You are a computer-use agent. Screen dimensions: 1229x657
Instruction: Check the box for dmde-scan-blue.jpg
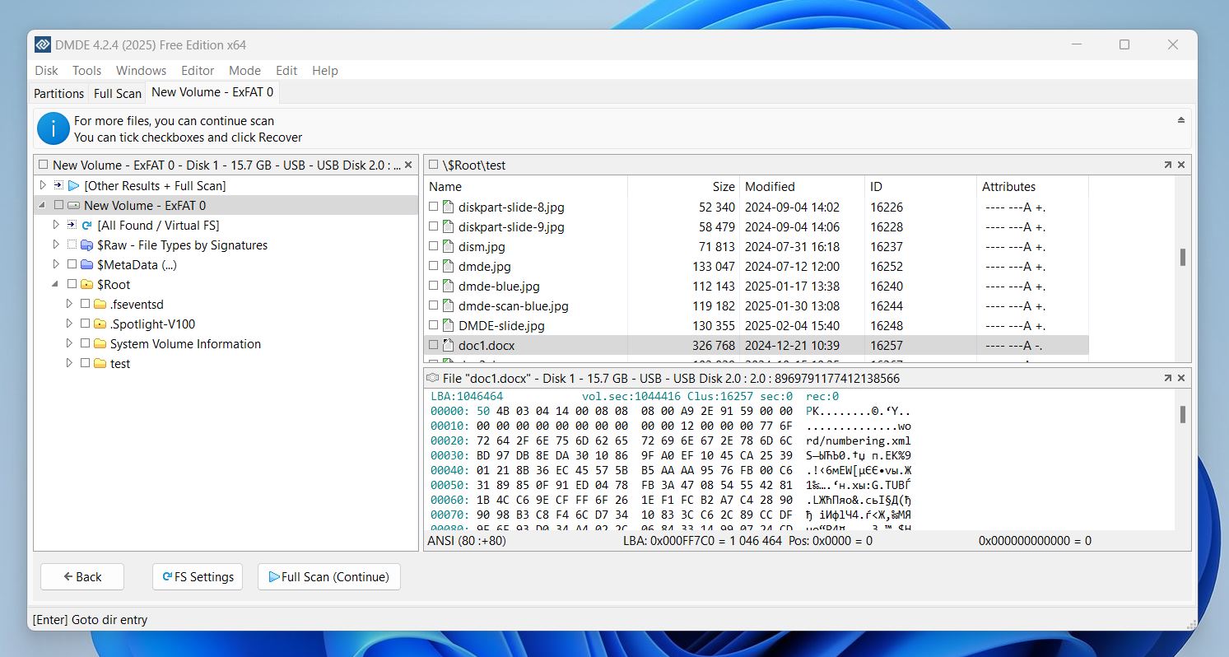[434, 306]
